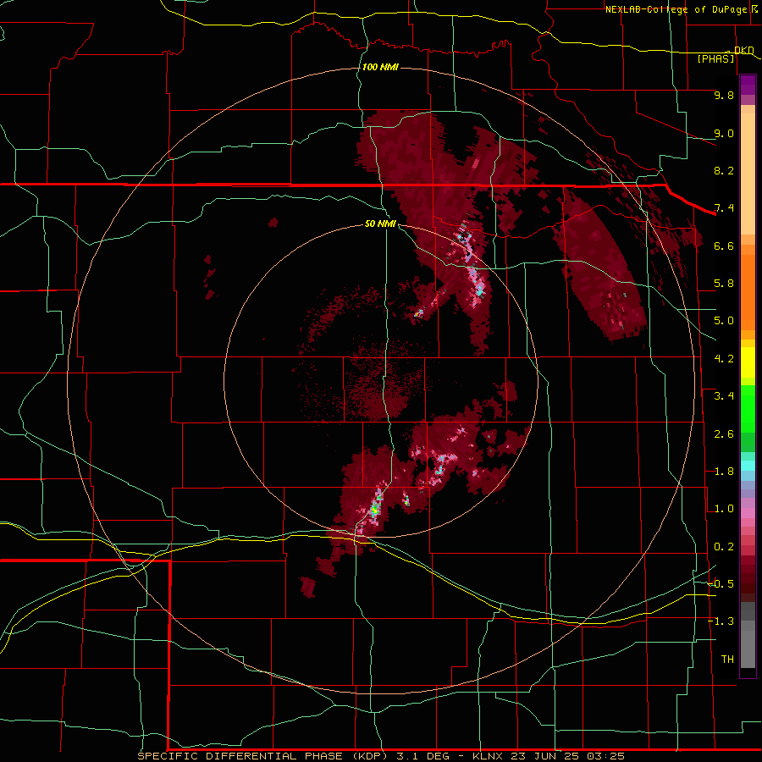Pick the cyan swatch on the color bar
The height and width of the screenshot is (762, 762).
[x=748, y=466]
